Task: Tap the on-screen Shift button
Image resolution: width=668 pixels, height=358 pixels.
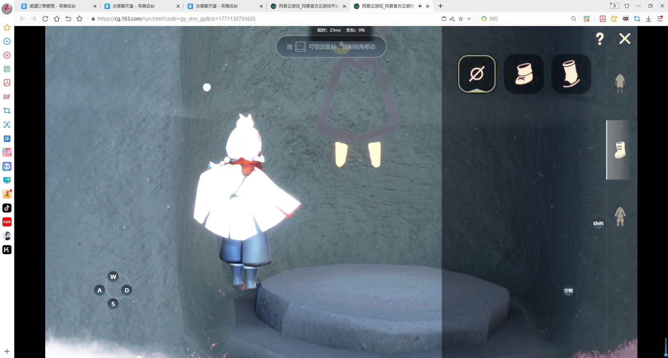Action: (x=598, y=223)
